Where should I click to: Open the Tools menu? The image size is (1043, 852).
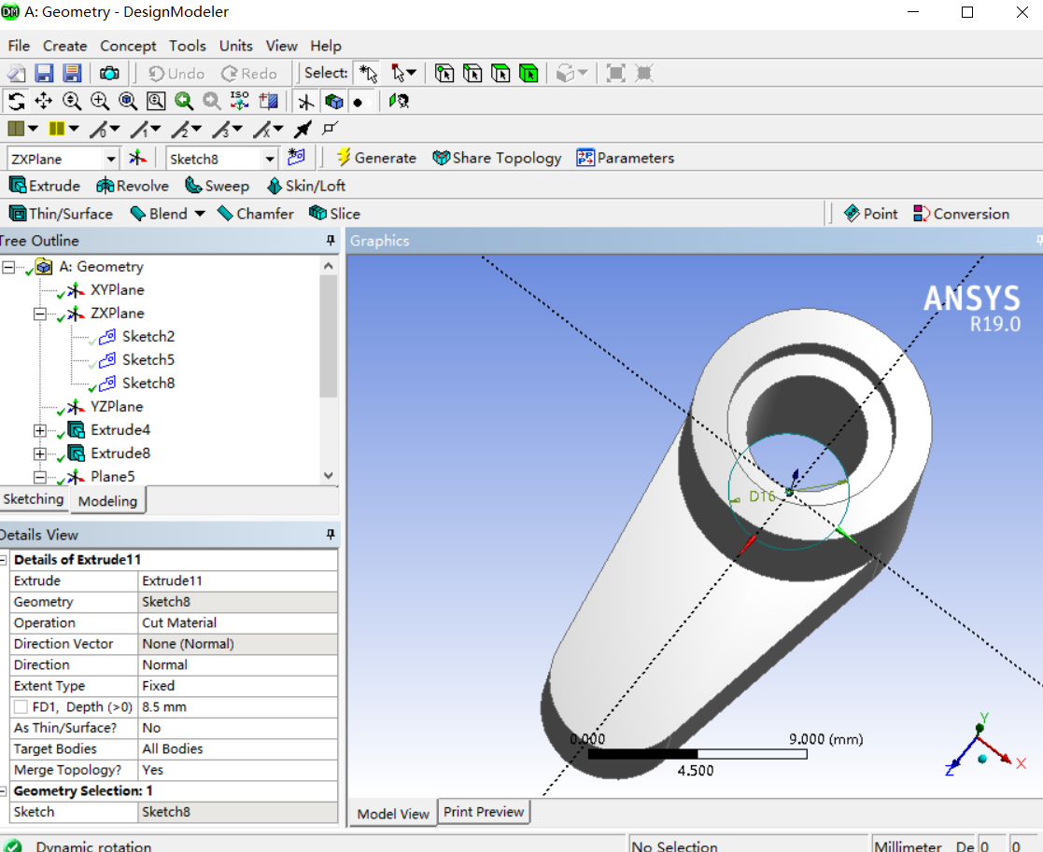click(x=187, y=46)
